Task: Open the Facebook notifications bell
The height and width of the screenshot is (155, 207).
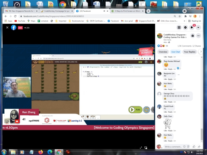Action: point(192,27)
